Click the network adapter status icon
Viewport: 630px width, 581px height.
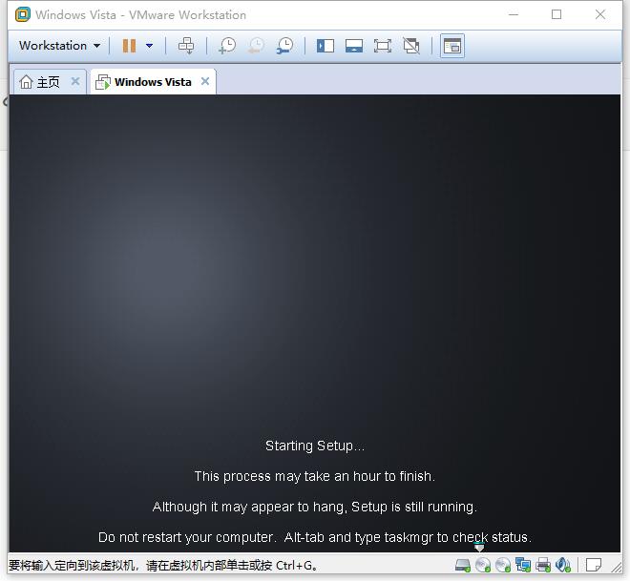[x=523, y=566]
